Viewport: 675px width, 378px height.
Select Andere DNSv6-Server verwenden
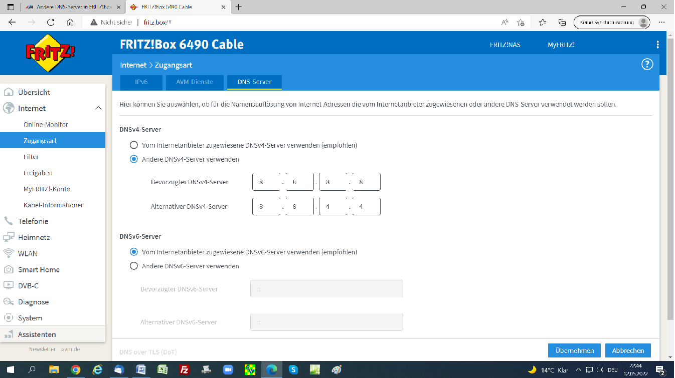tap(134, 266)
